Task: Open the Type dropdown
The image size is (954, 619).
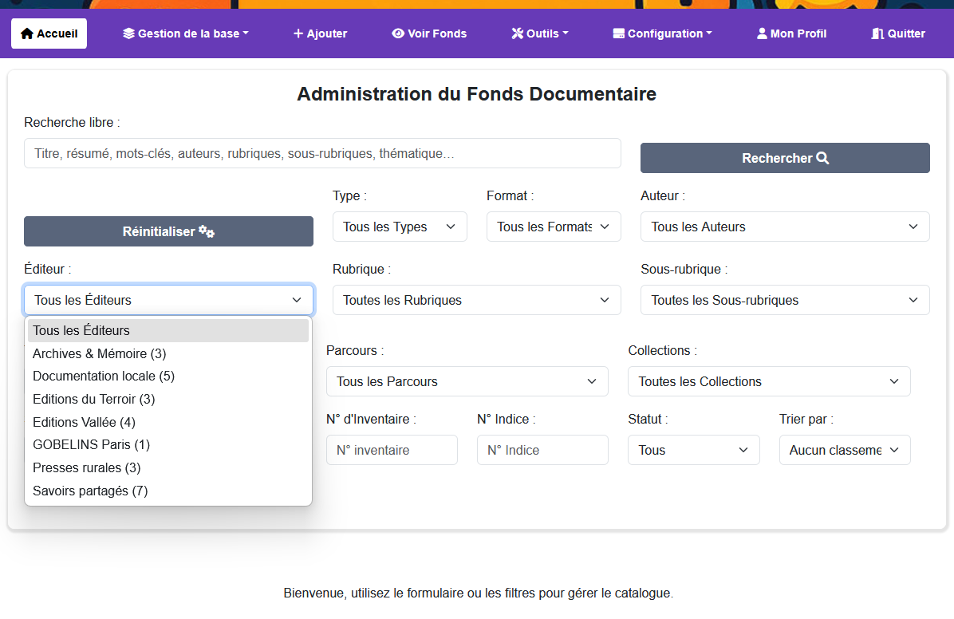Action: coord(399,227)
